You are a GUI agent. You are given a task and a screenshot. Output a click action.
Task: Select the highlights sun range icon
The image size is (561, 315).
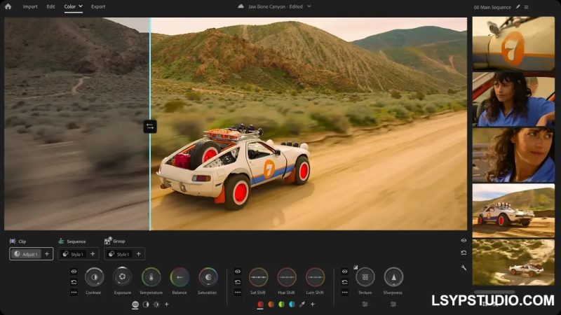click(x=156, y=304)
